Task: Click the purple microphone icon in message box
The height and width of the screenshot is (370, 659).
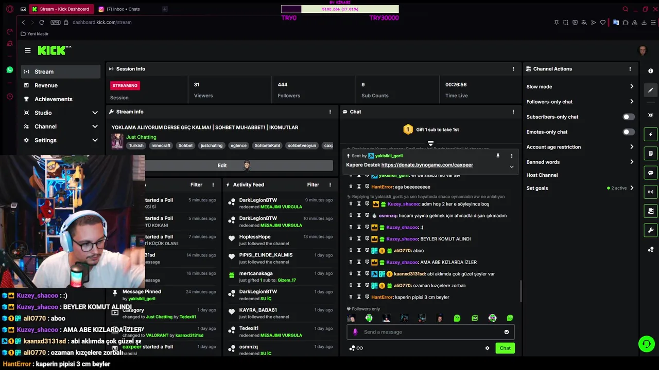Action: click(x=355, y=332)
